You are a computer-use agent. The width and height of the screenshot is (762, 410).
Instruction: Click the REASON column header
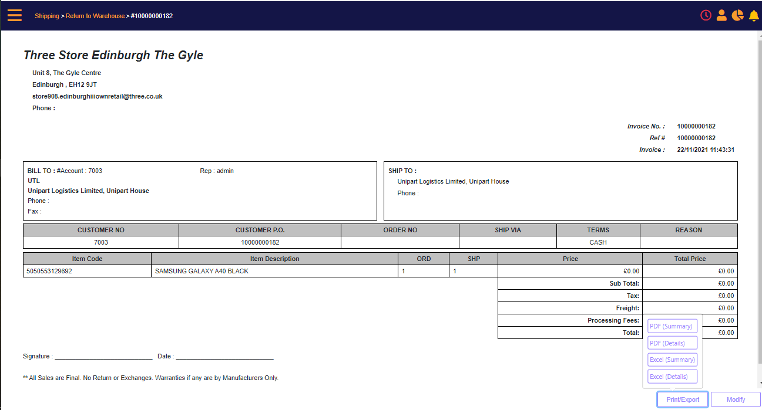pyautogui.click(x=689, y=230)
